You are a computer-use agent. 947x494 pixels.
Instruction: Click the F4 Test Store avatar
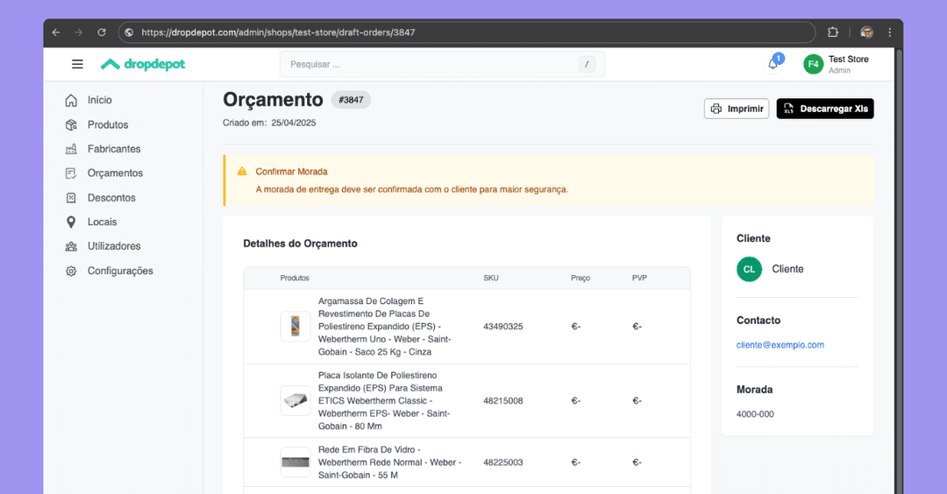click(813, 64)
